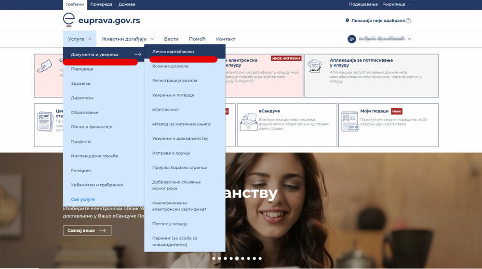The width and height of the screenshot is (482, 269).
Task: Click the help icon beside Локација није одабрана
Action: 409,21
